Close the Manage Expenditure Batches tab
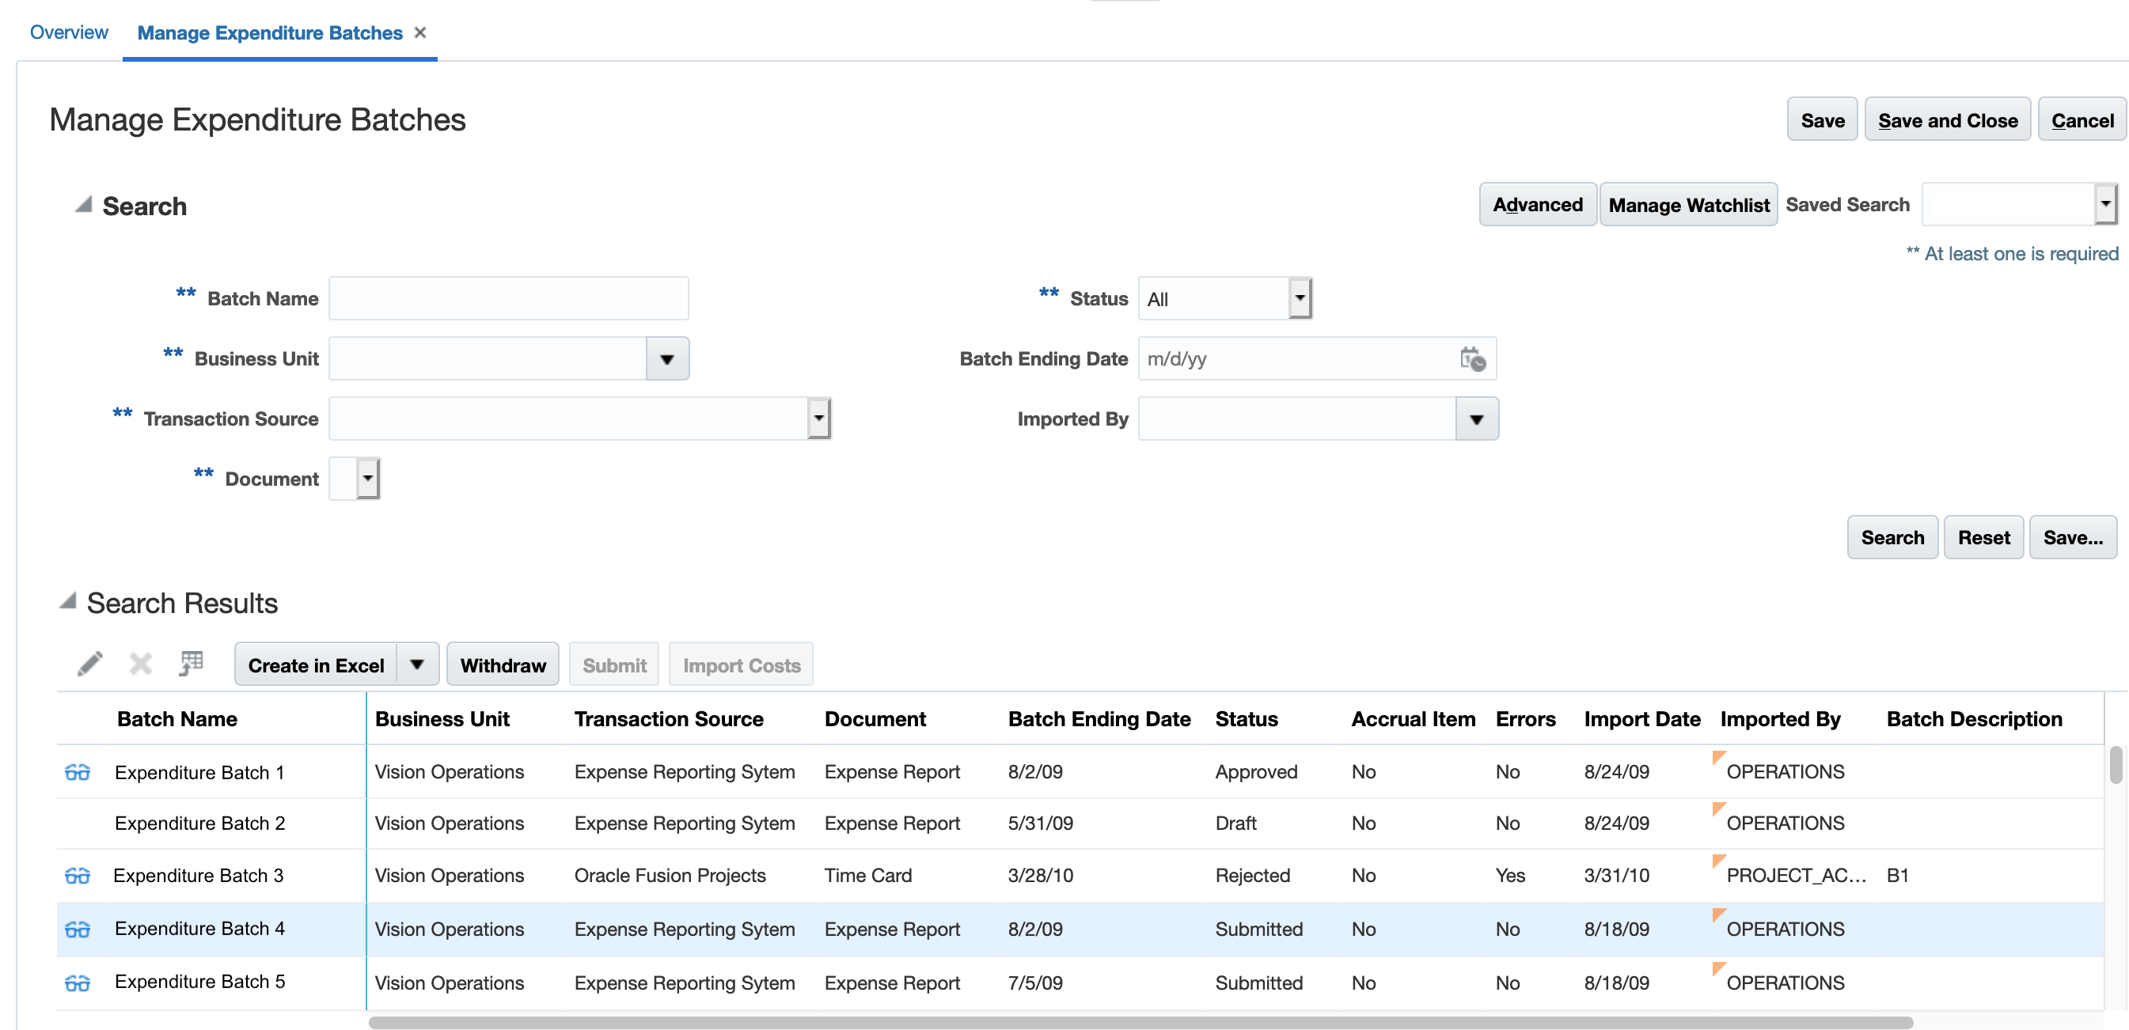Screen dimensions: 2129x1030 pos(419,32)
